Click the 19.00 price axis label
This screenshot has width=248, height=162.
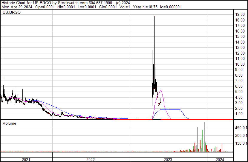tap(240, 14)
